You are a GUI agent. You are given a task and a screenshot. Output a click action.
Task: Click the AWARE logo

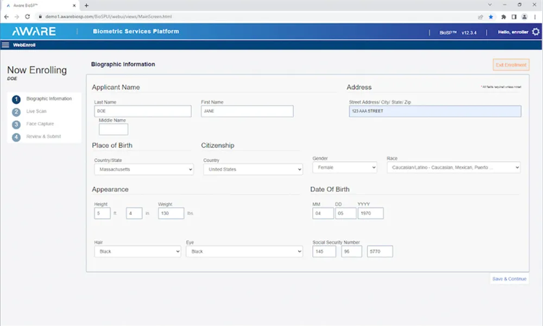click(x=34, y=31)
